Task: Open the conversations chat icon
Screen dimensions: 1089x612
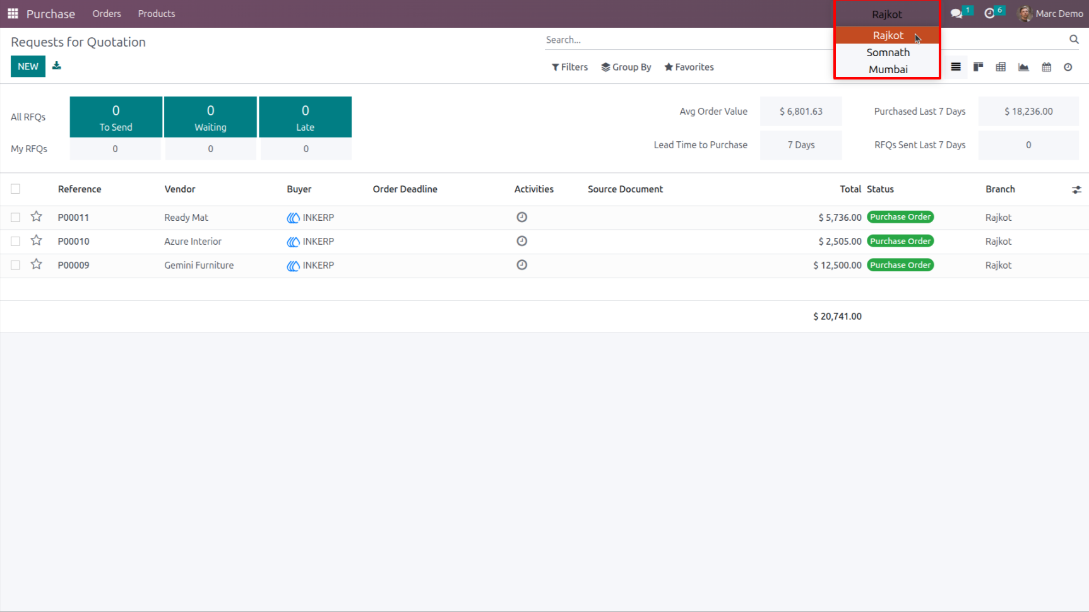Action: click(x=956, y=13)
